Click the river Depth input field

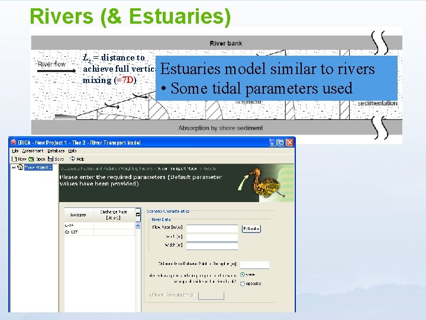point(212,237)
